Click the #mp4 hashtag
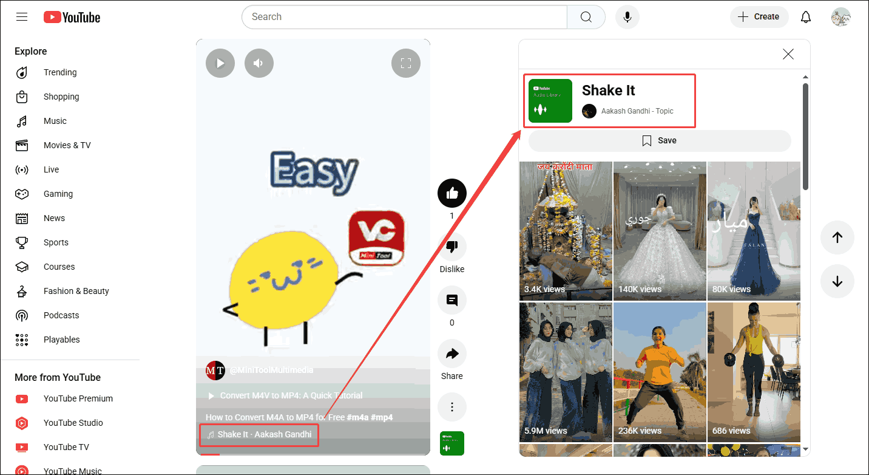The width and height of the screenshot is (869, 475). click(382, 417)
